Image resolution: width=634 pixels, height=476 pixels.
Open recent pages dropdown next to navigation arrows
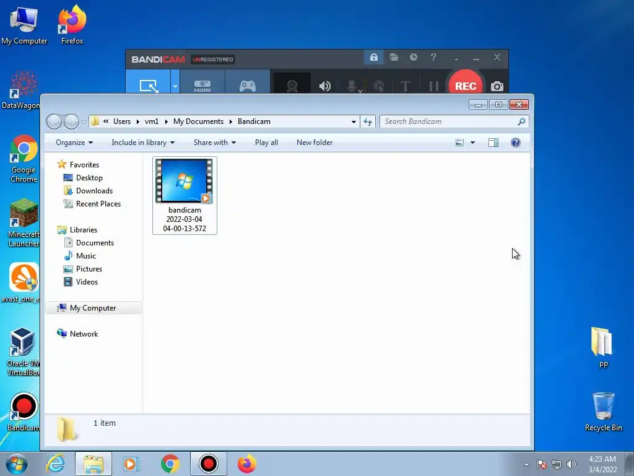[84, 121]
